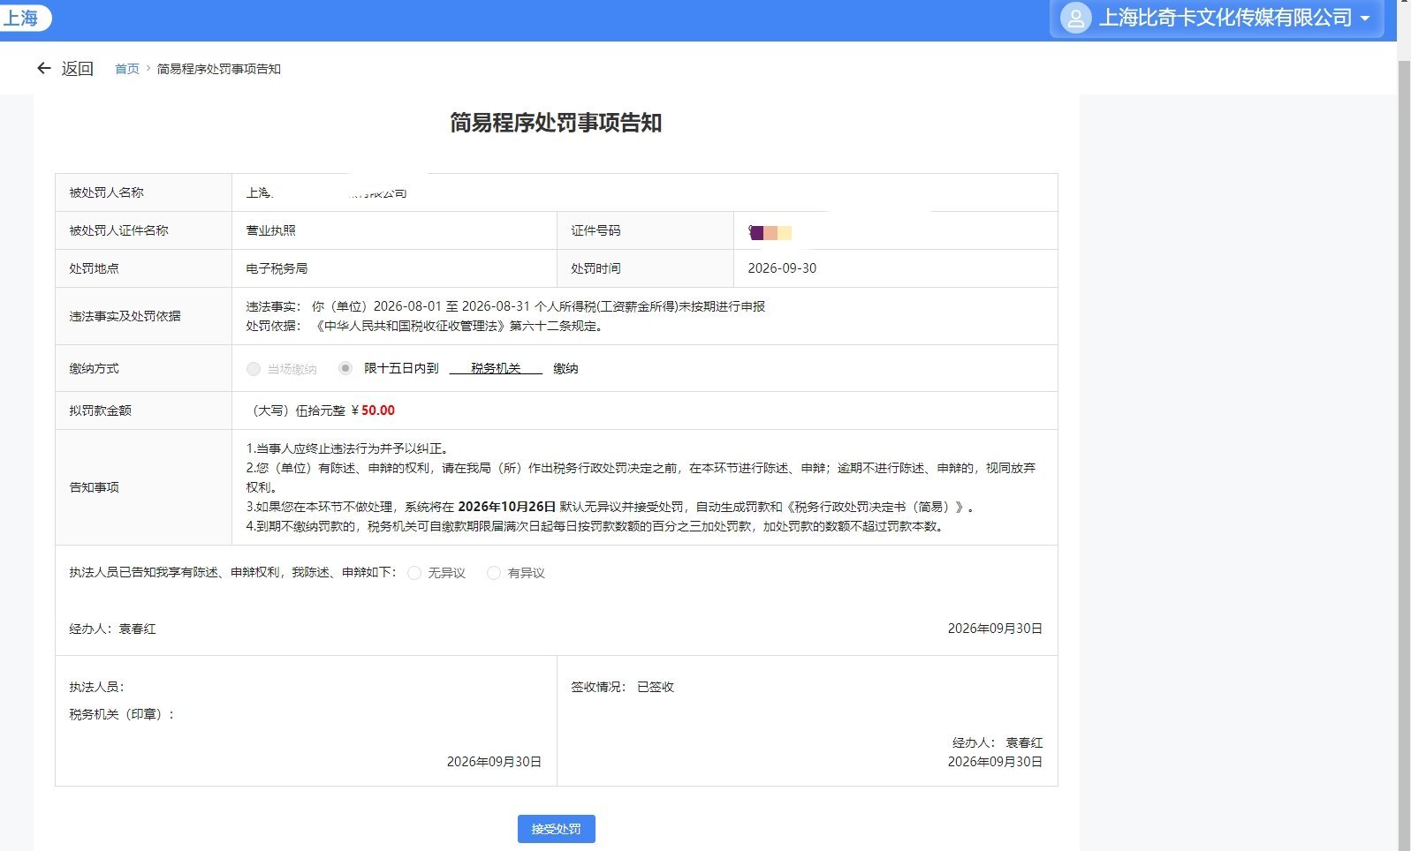Click the 接受处罚 button
Screen dimensions: 1411x851
pyautogui.click(x=557, y=829)
